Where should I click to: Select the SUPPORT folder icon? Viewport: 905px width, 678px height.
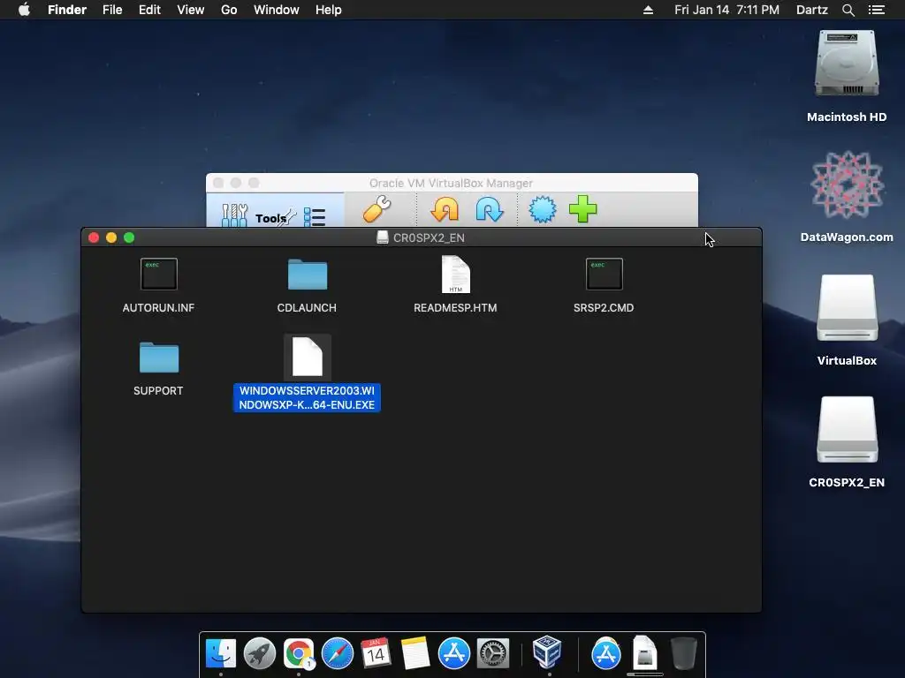pyautogui.click(x=159, y=358)
